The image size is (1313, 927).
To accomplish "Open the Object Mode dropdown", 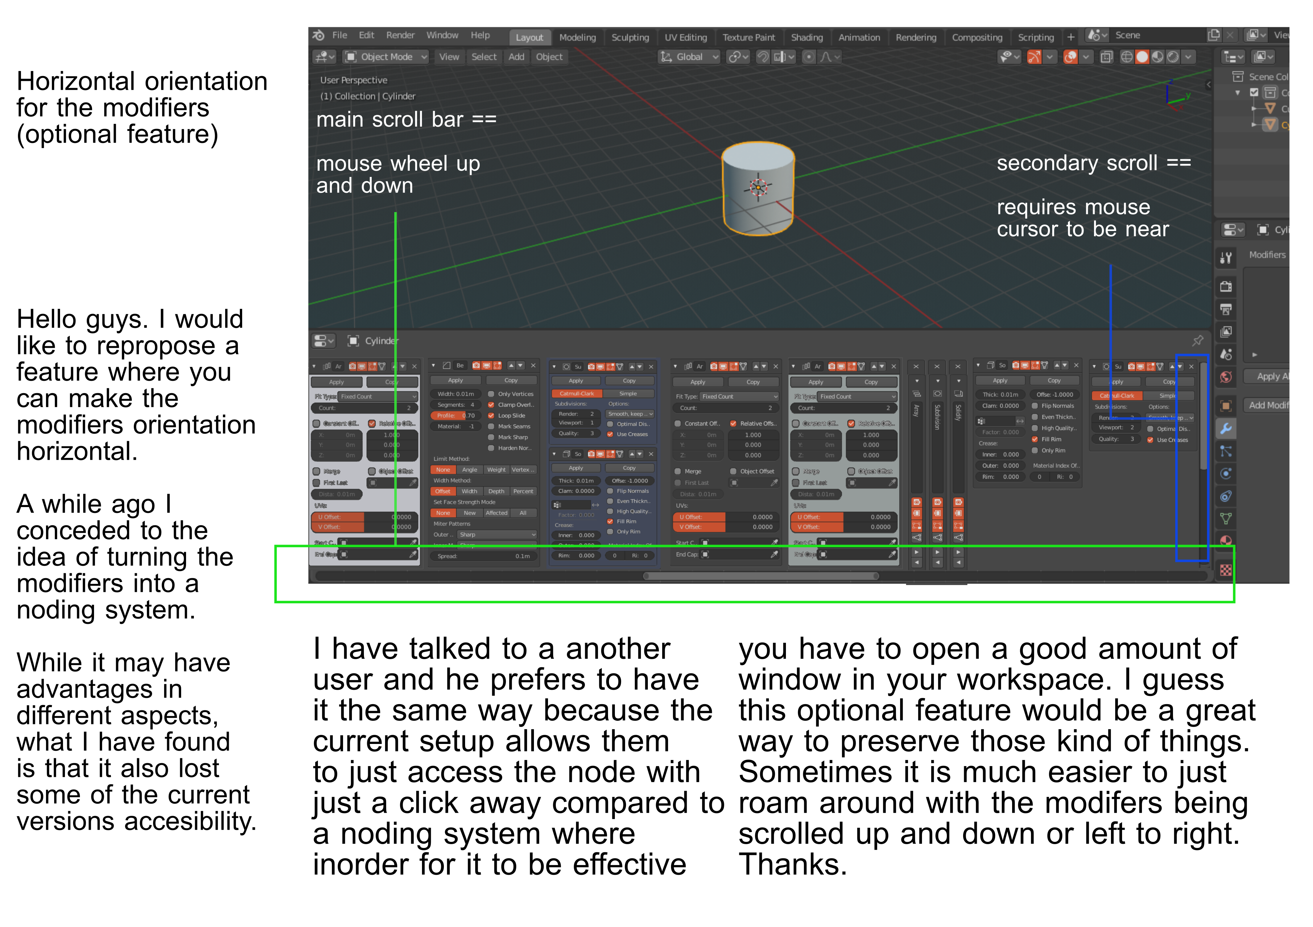I will pos(386,57).
